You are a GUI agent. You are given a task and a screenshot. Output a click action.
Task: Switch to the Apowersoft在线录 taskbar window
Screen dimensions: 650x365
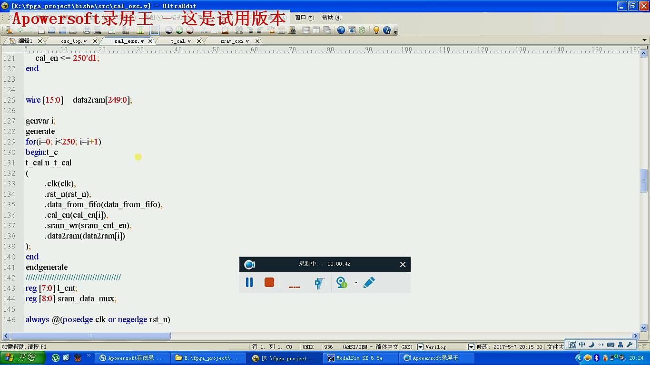[133, 358]
